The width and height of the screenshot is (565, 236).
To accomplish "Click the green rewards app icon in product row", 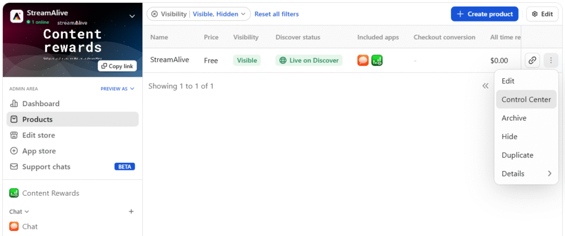I will point(377,61).
